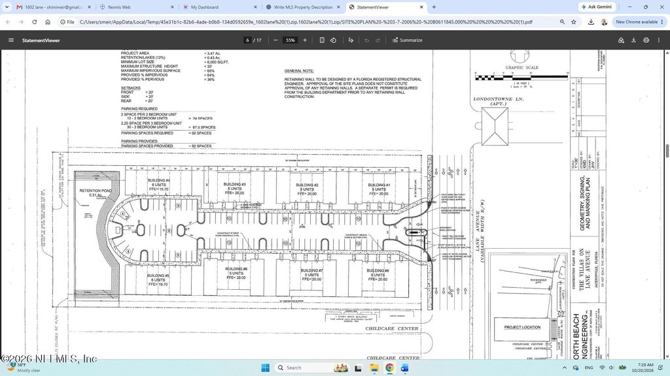Expand the tab search dropdown
670x376 pixels.
pos(7,7)
